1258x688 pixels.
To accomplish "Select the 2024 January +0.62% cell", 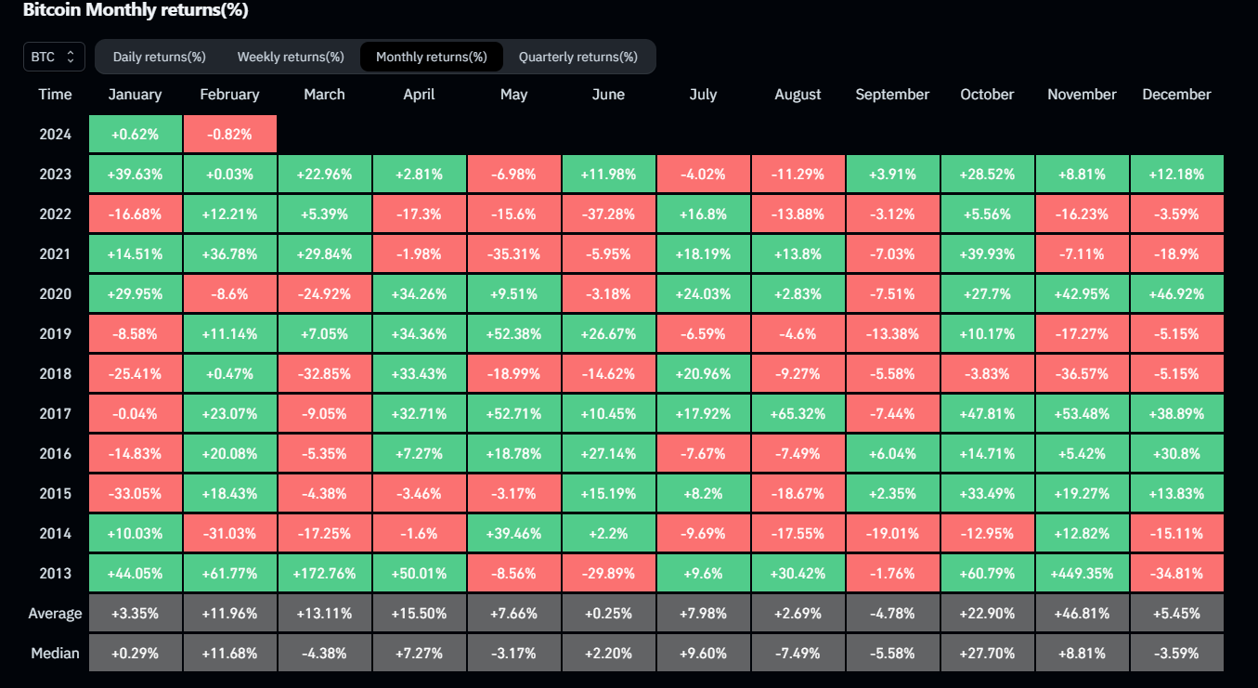I will click(x=135, y=135).
